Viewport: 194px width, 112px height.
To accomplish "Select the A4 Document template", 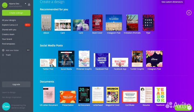I will 84,95.
